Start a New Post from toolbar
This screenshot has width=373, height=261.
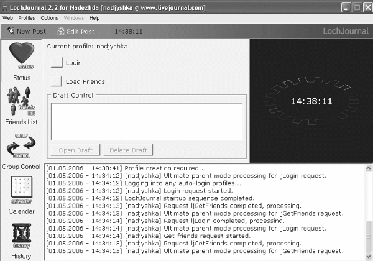[27, 31]
